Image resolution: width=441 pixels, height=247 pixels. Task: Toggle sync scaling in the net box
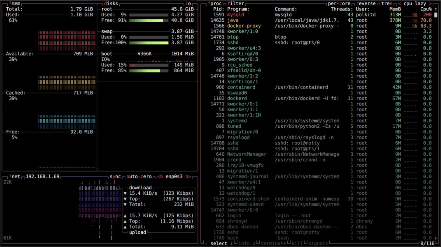(x=115, y=177)
